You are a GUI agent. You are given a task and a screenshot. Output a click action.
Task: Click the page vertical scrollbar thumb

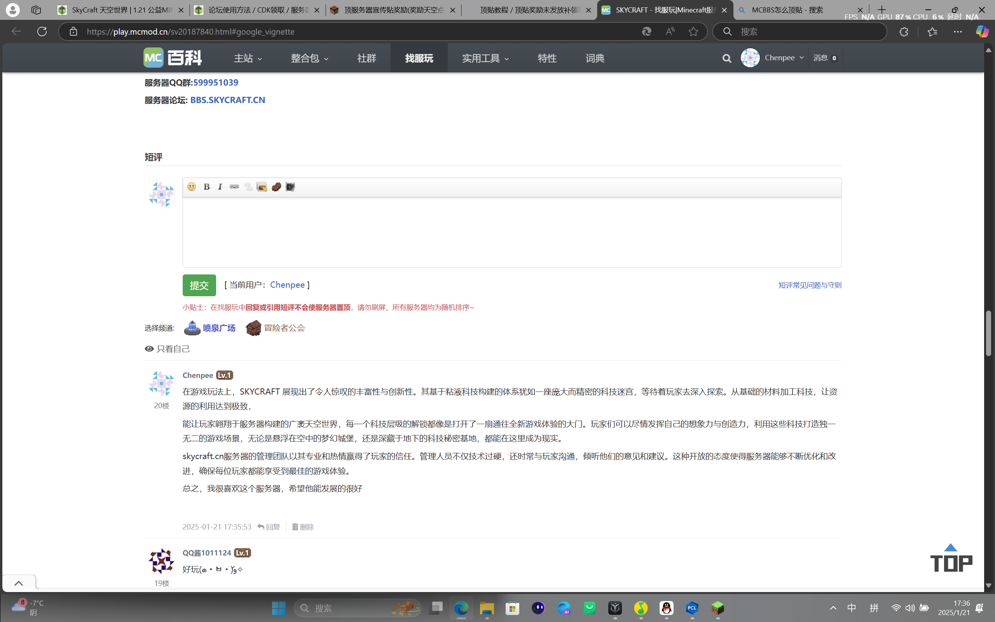pos(988,333)
